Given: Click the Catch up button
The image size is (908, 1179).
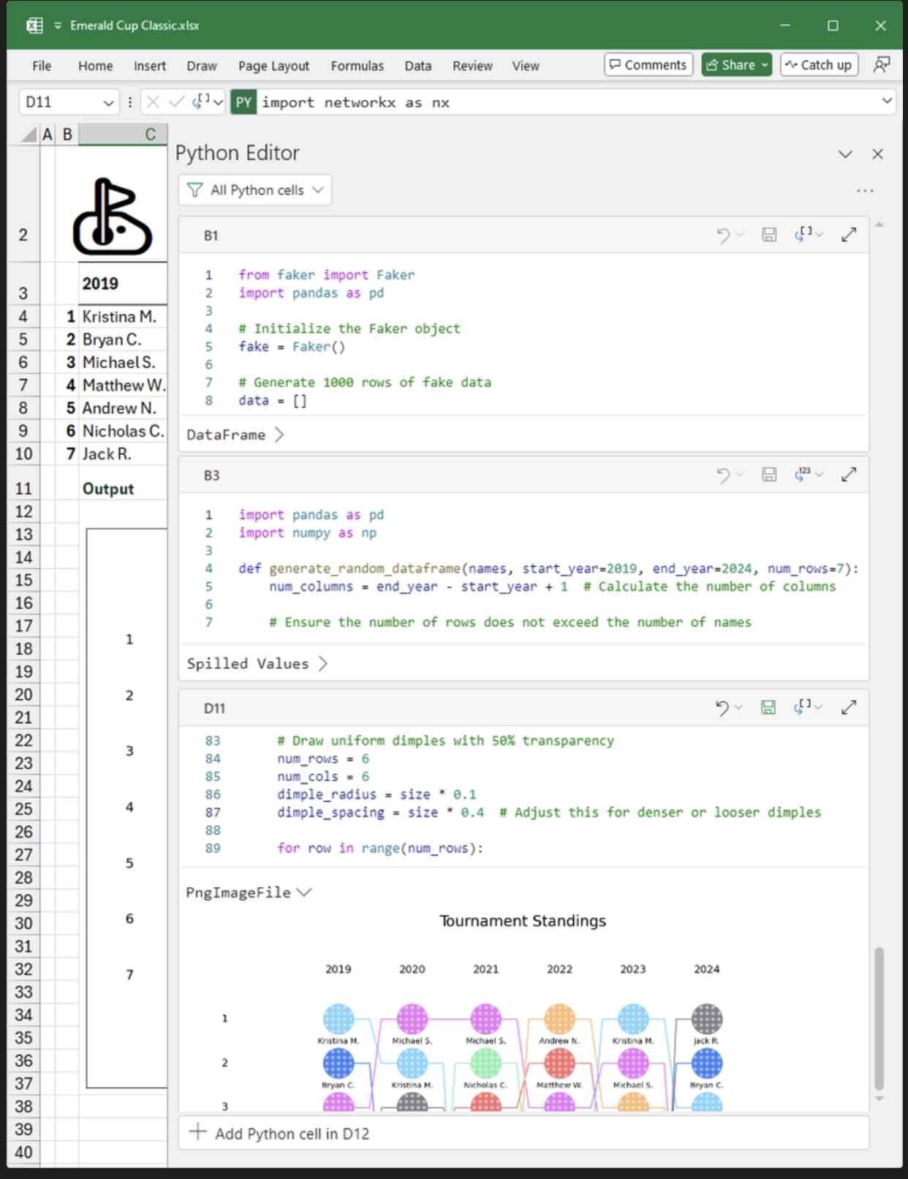Looking at the screenshot, I should coord(819,65).
